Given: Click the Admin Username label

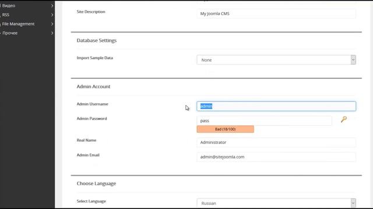Looking at the screenshot, I should coord(92,104).
